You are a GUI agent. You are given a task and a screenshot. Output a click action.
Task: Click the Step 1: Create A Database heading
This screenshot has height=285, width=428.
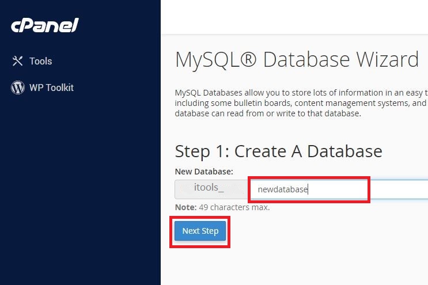tap(278, 151)
